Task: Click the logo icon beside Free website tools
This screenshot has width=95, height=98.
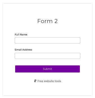Action: click(x=35, y=81)
